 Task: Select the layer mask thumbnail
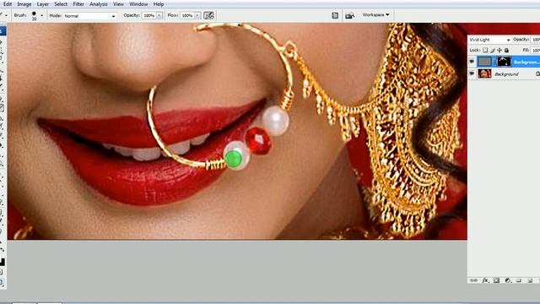[x=504, y=62]
